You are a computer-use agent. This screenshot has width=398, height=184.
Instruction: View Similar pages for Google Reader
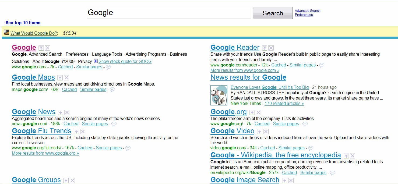click(x=302, y=65)
